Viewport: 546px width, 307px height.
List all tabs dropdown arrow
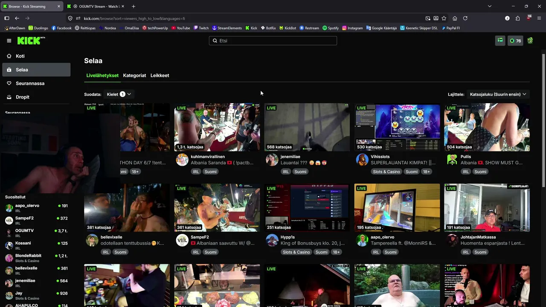coord(490,6)
